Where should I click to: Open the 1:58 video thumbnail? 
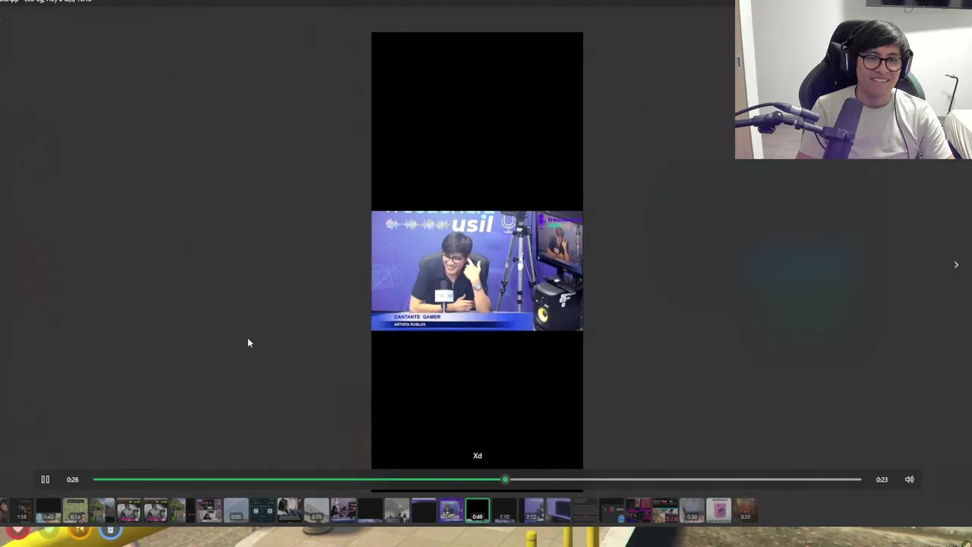[x=22, y=511]
